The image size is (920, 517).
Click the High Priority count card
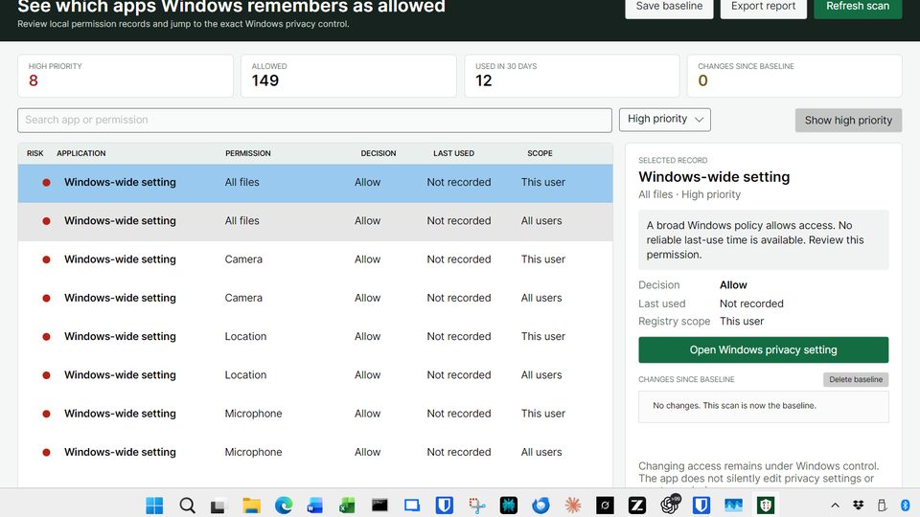click(126, 76)
